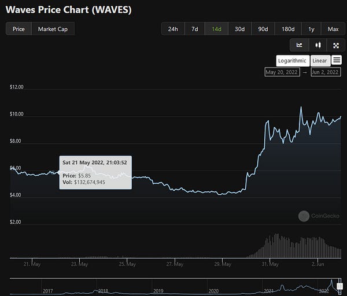
Task: Click the 25. May axis label
Action: click(127, 264)
